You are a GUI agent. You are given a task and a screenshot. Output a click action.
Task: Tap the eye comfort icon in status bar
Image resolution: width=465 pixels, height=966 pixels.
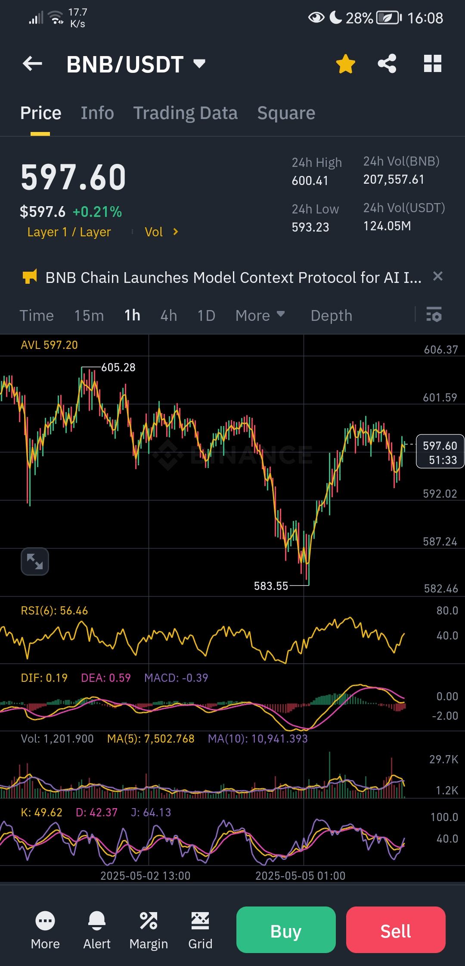coord(316,18)
